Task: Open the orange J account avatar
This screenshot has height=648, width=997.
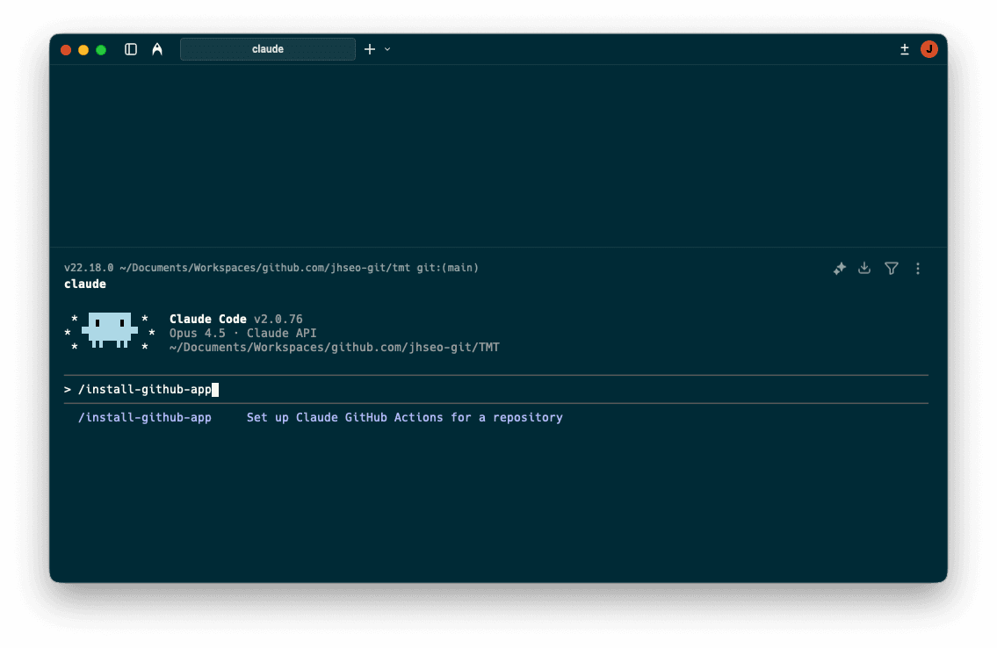Action: click(929, 49)
